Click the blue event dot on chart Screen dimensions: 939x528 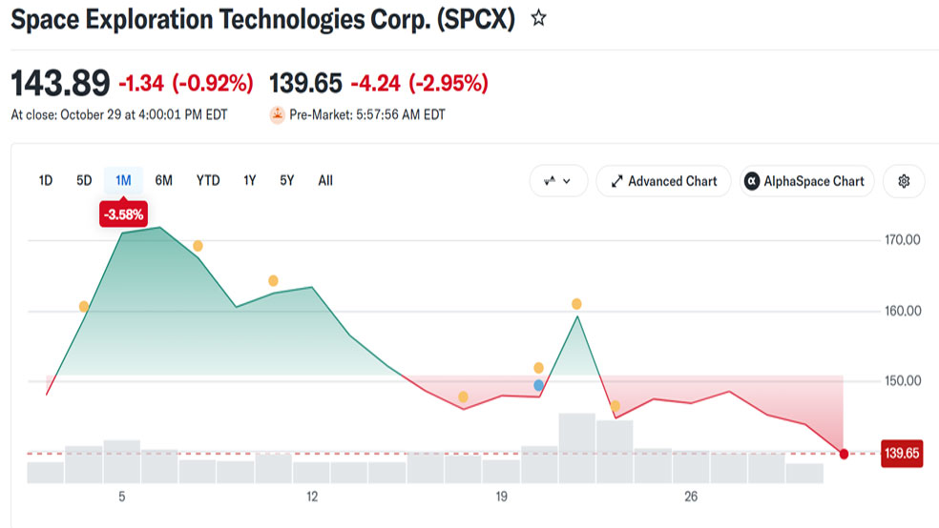pos(538,385)
